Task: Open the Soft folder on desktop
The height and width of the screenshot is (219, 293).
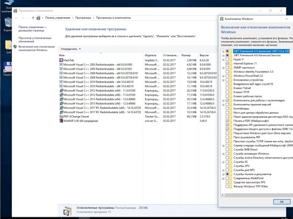Action: click(8, 45)
